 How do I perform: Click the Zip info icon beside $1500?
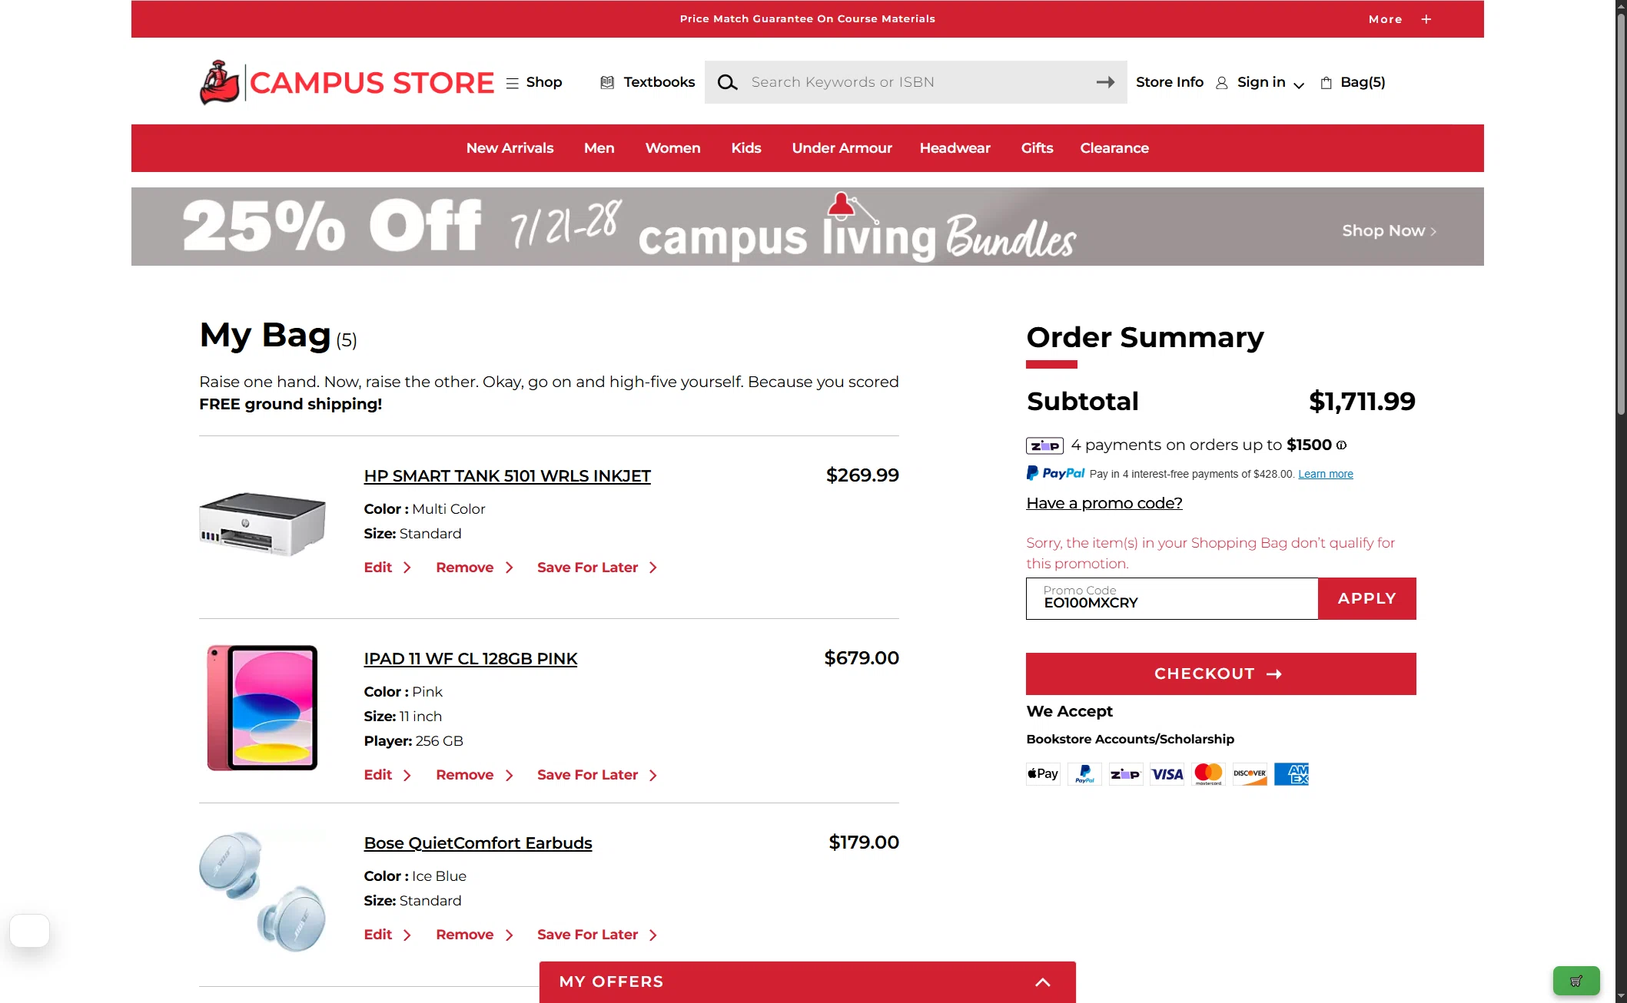1341,445
